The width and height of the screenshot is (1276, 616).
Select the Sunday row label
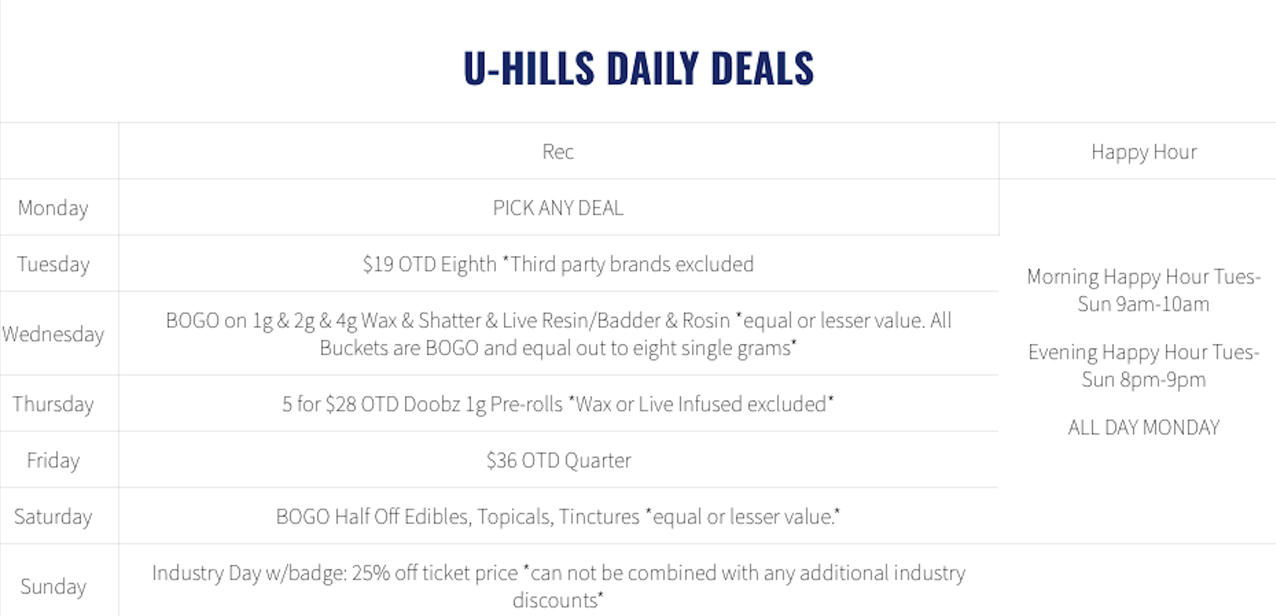(53, 586)
